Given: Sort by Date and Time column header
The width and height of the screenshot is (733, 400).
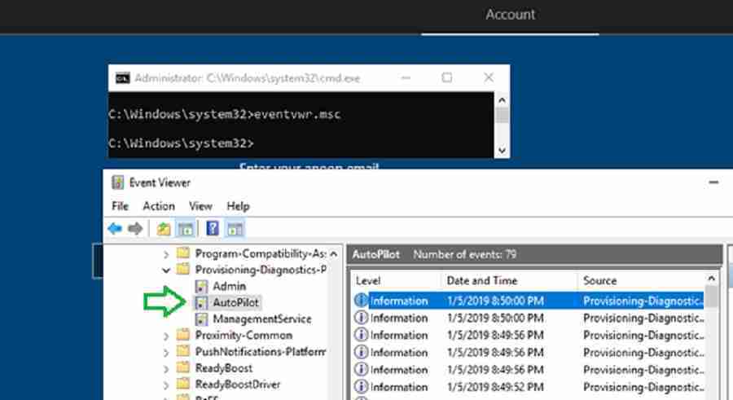Looking at the screenshot, I should tap(508, 281).
